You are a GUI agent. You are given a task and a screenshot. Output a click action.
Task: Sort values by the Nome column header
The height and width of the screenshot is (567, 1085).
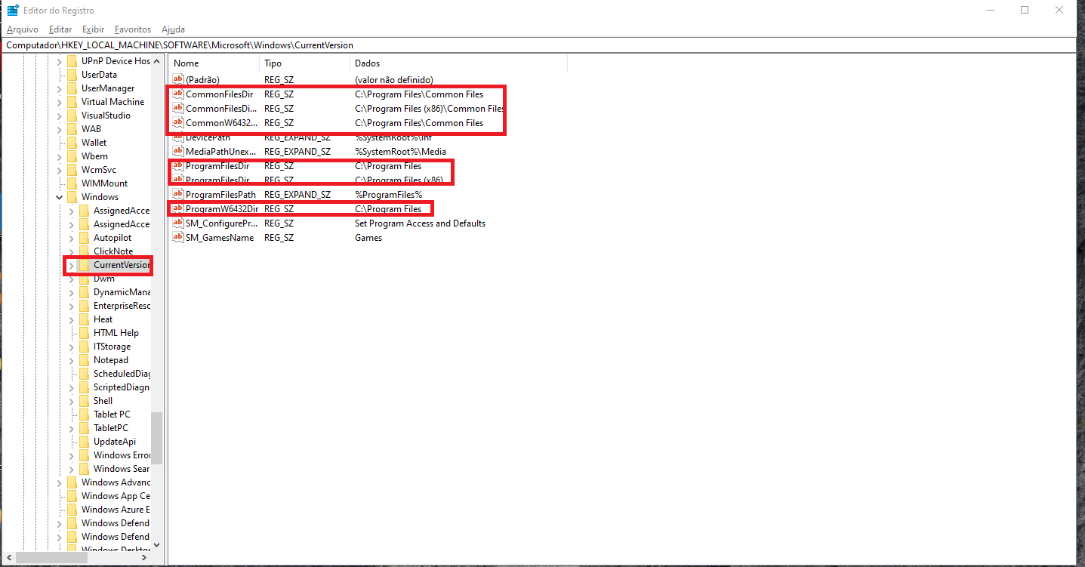coord(214,63)
